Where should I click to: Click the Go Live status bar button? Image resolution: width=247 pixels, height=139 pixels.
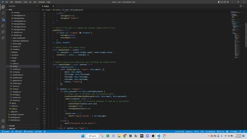pyautogui.click(x=220, y=131)
